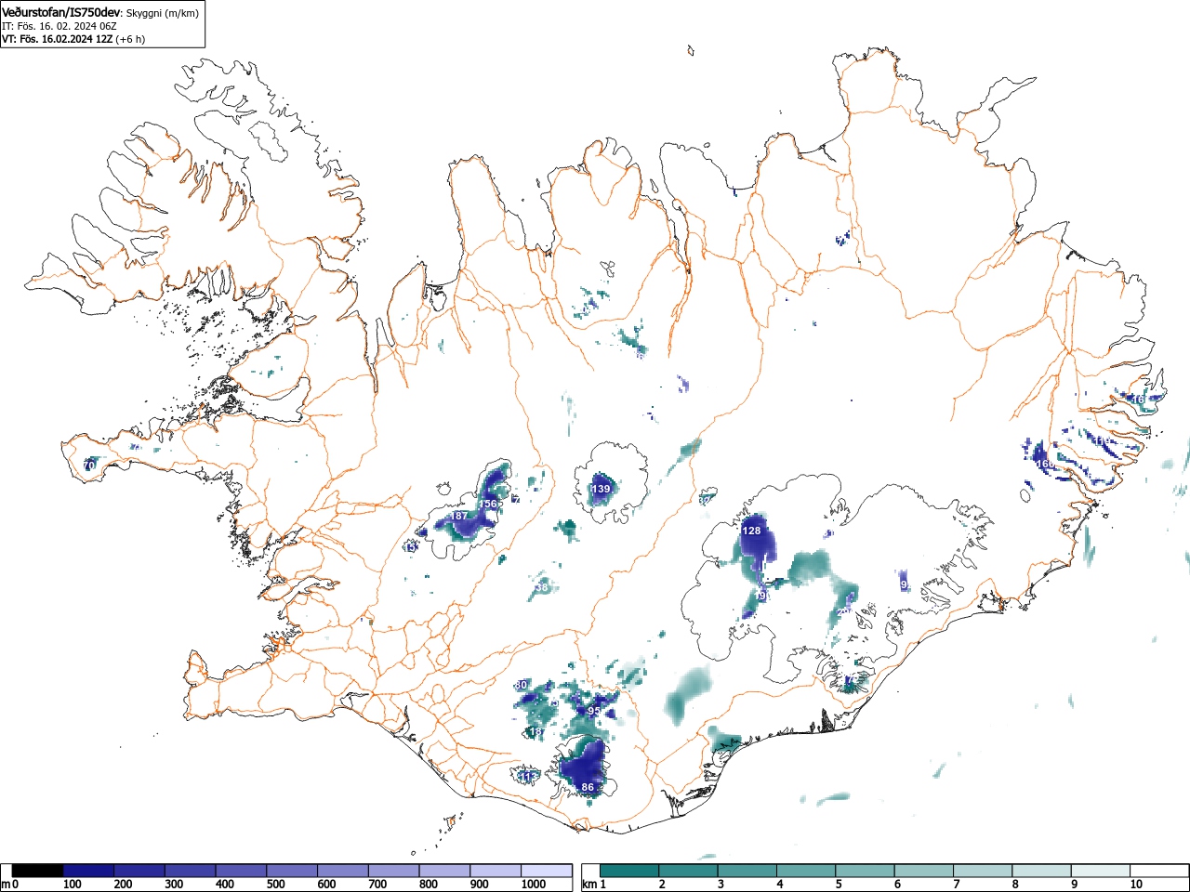Image resolution: width=1190 pixels, height=892 pixels.
Task: Click the 'IT: Fös. 16. 02. 2024 06Z' line
Action: click(59, 26)
